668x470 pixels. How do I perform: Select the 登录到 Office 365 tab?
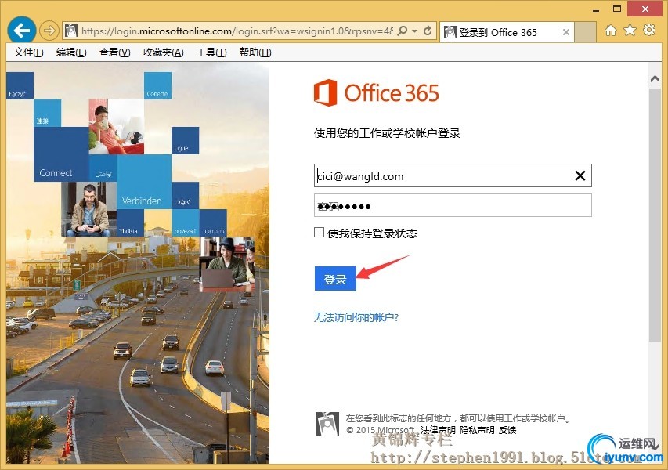coord(507,32)
